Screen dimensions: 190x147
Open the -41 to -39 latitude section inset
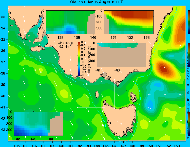(121, 55)
